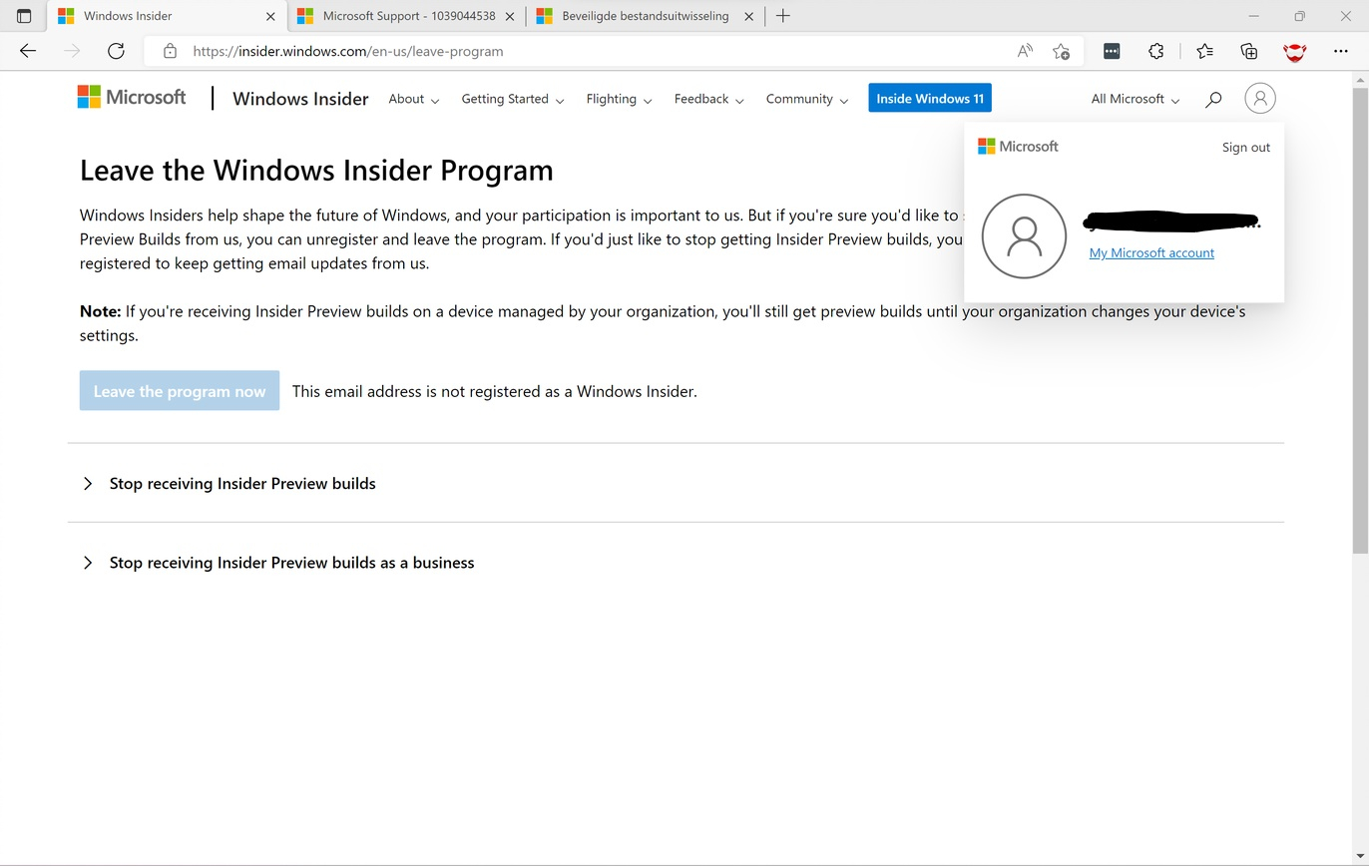Open the Favorites list icon
This screenshot has width=1369, height=866.
pyautogui.click(x=1204, y=51)
